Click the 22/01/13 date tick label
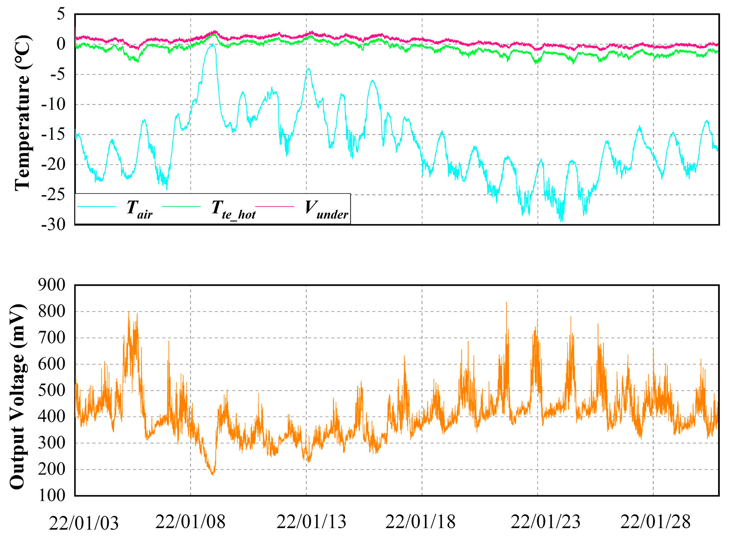 [x=311, y=522]
